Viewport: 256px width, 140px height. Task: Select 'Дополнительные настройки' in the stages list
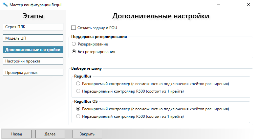click(x=33, y=50)
